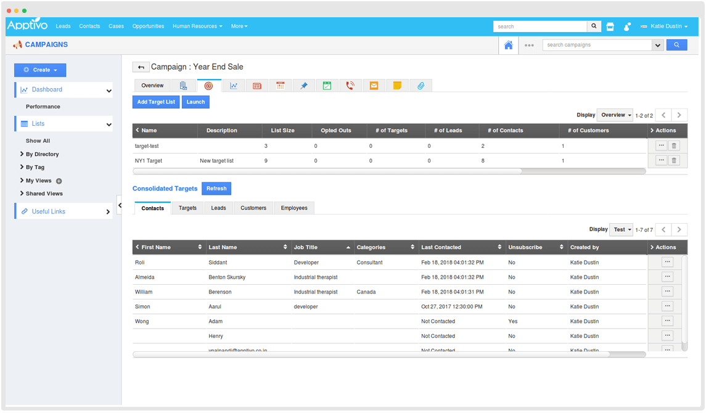This screenshot has width=709, height=413.
Task: Click the back arrow beside campaign title
Action: (x=141, y=67)
